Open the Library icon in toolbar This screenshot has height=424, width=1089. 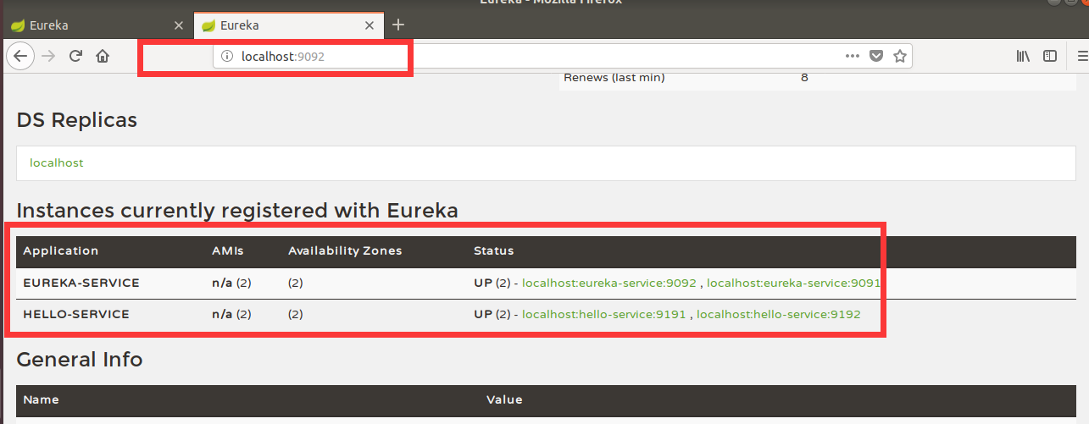[x=1023, y=56]
